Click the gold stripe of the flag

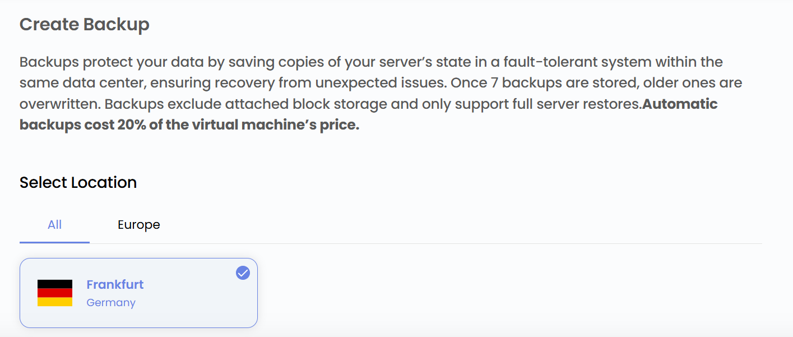coord(55,302)
